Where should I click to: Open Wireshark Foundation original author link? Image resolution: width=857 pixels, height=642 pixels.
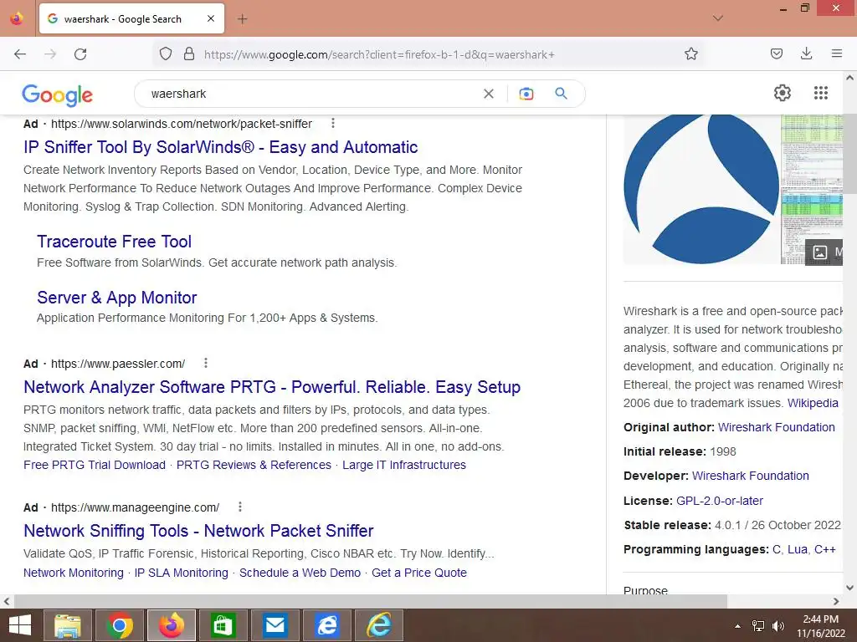tap(776, 427)
